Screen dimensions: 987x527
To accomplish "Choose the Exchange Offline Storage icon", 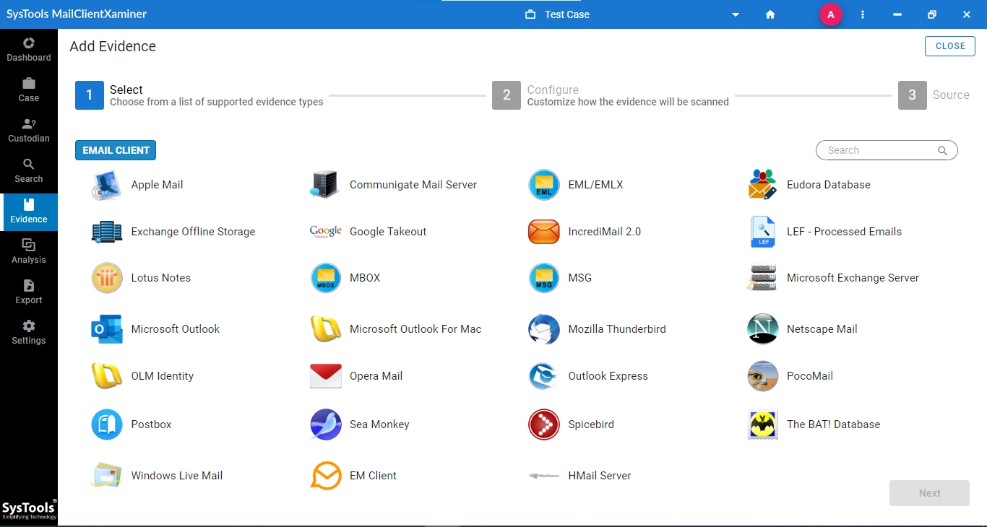I will 107,232.
